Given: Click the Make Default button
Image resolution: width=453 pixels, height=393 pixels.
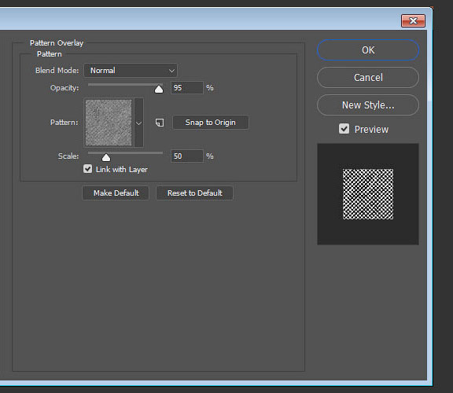Looking at the screenshot, I should (116, 193).
